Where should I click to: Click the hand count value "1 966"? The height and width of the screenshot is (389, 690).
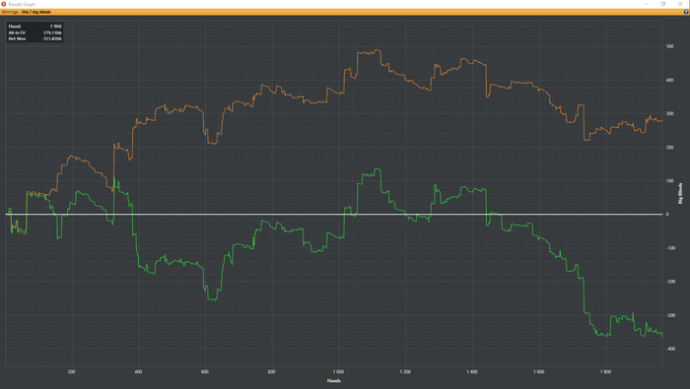(56, 27)
